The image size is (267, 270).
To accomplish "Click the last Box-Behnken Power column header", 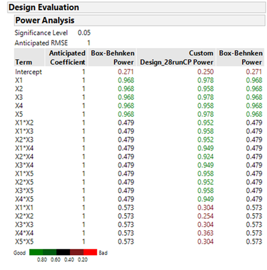I will click(240, 57).
